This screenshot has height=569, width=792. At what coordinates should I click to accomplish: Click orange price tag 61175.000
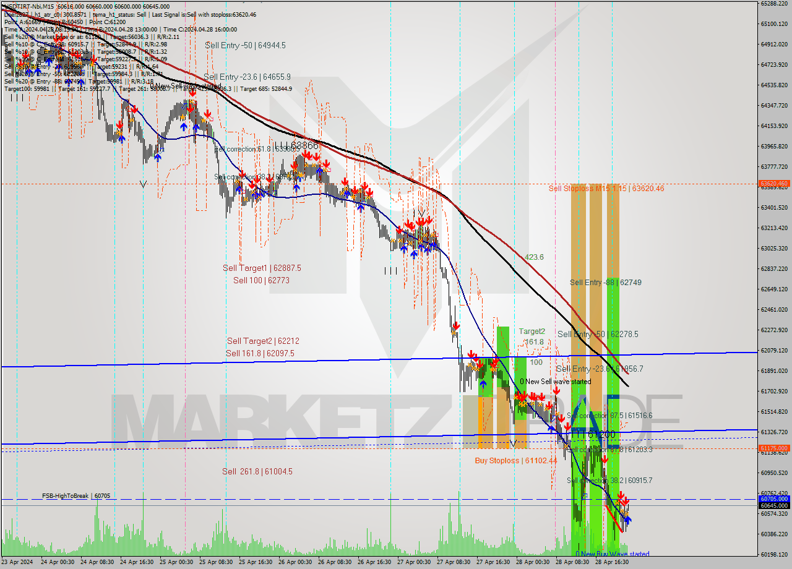(774, 448)
